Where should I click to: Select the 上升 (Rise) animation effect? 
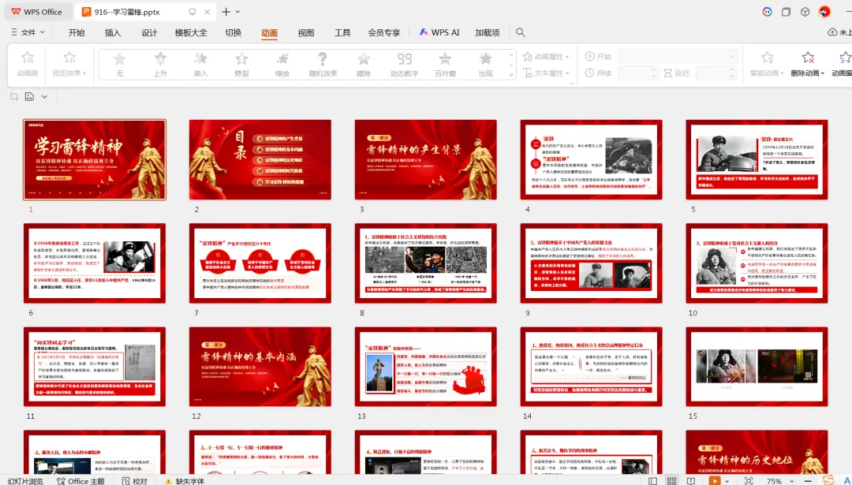click(159, 65)
